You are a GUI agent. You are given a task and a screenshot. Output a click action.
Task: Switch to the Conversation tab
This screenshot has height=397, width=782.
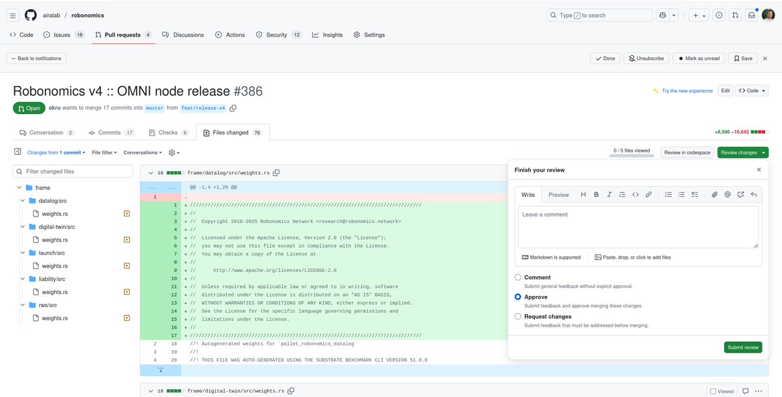(46, 132)
